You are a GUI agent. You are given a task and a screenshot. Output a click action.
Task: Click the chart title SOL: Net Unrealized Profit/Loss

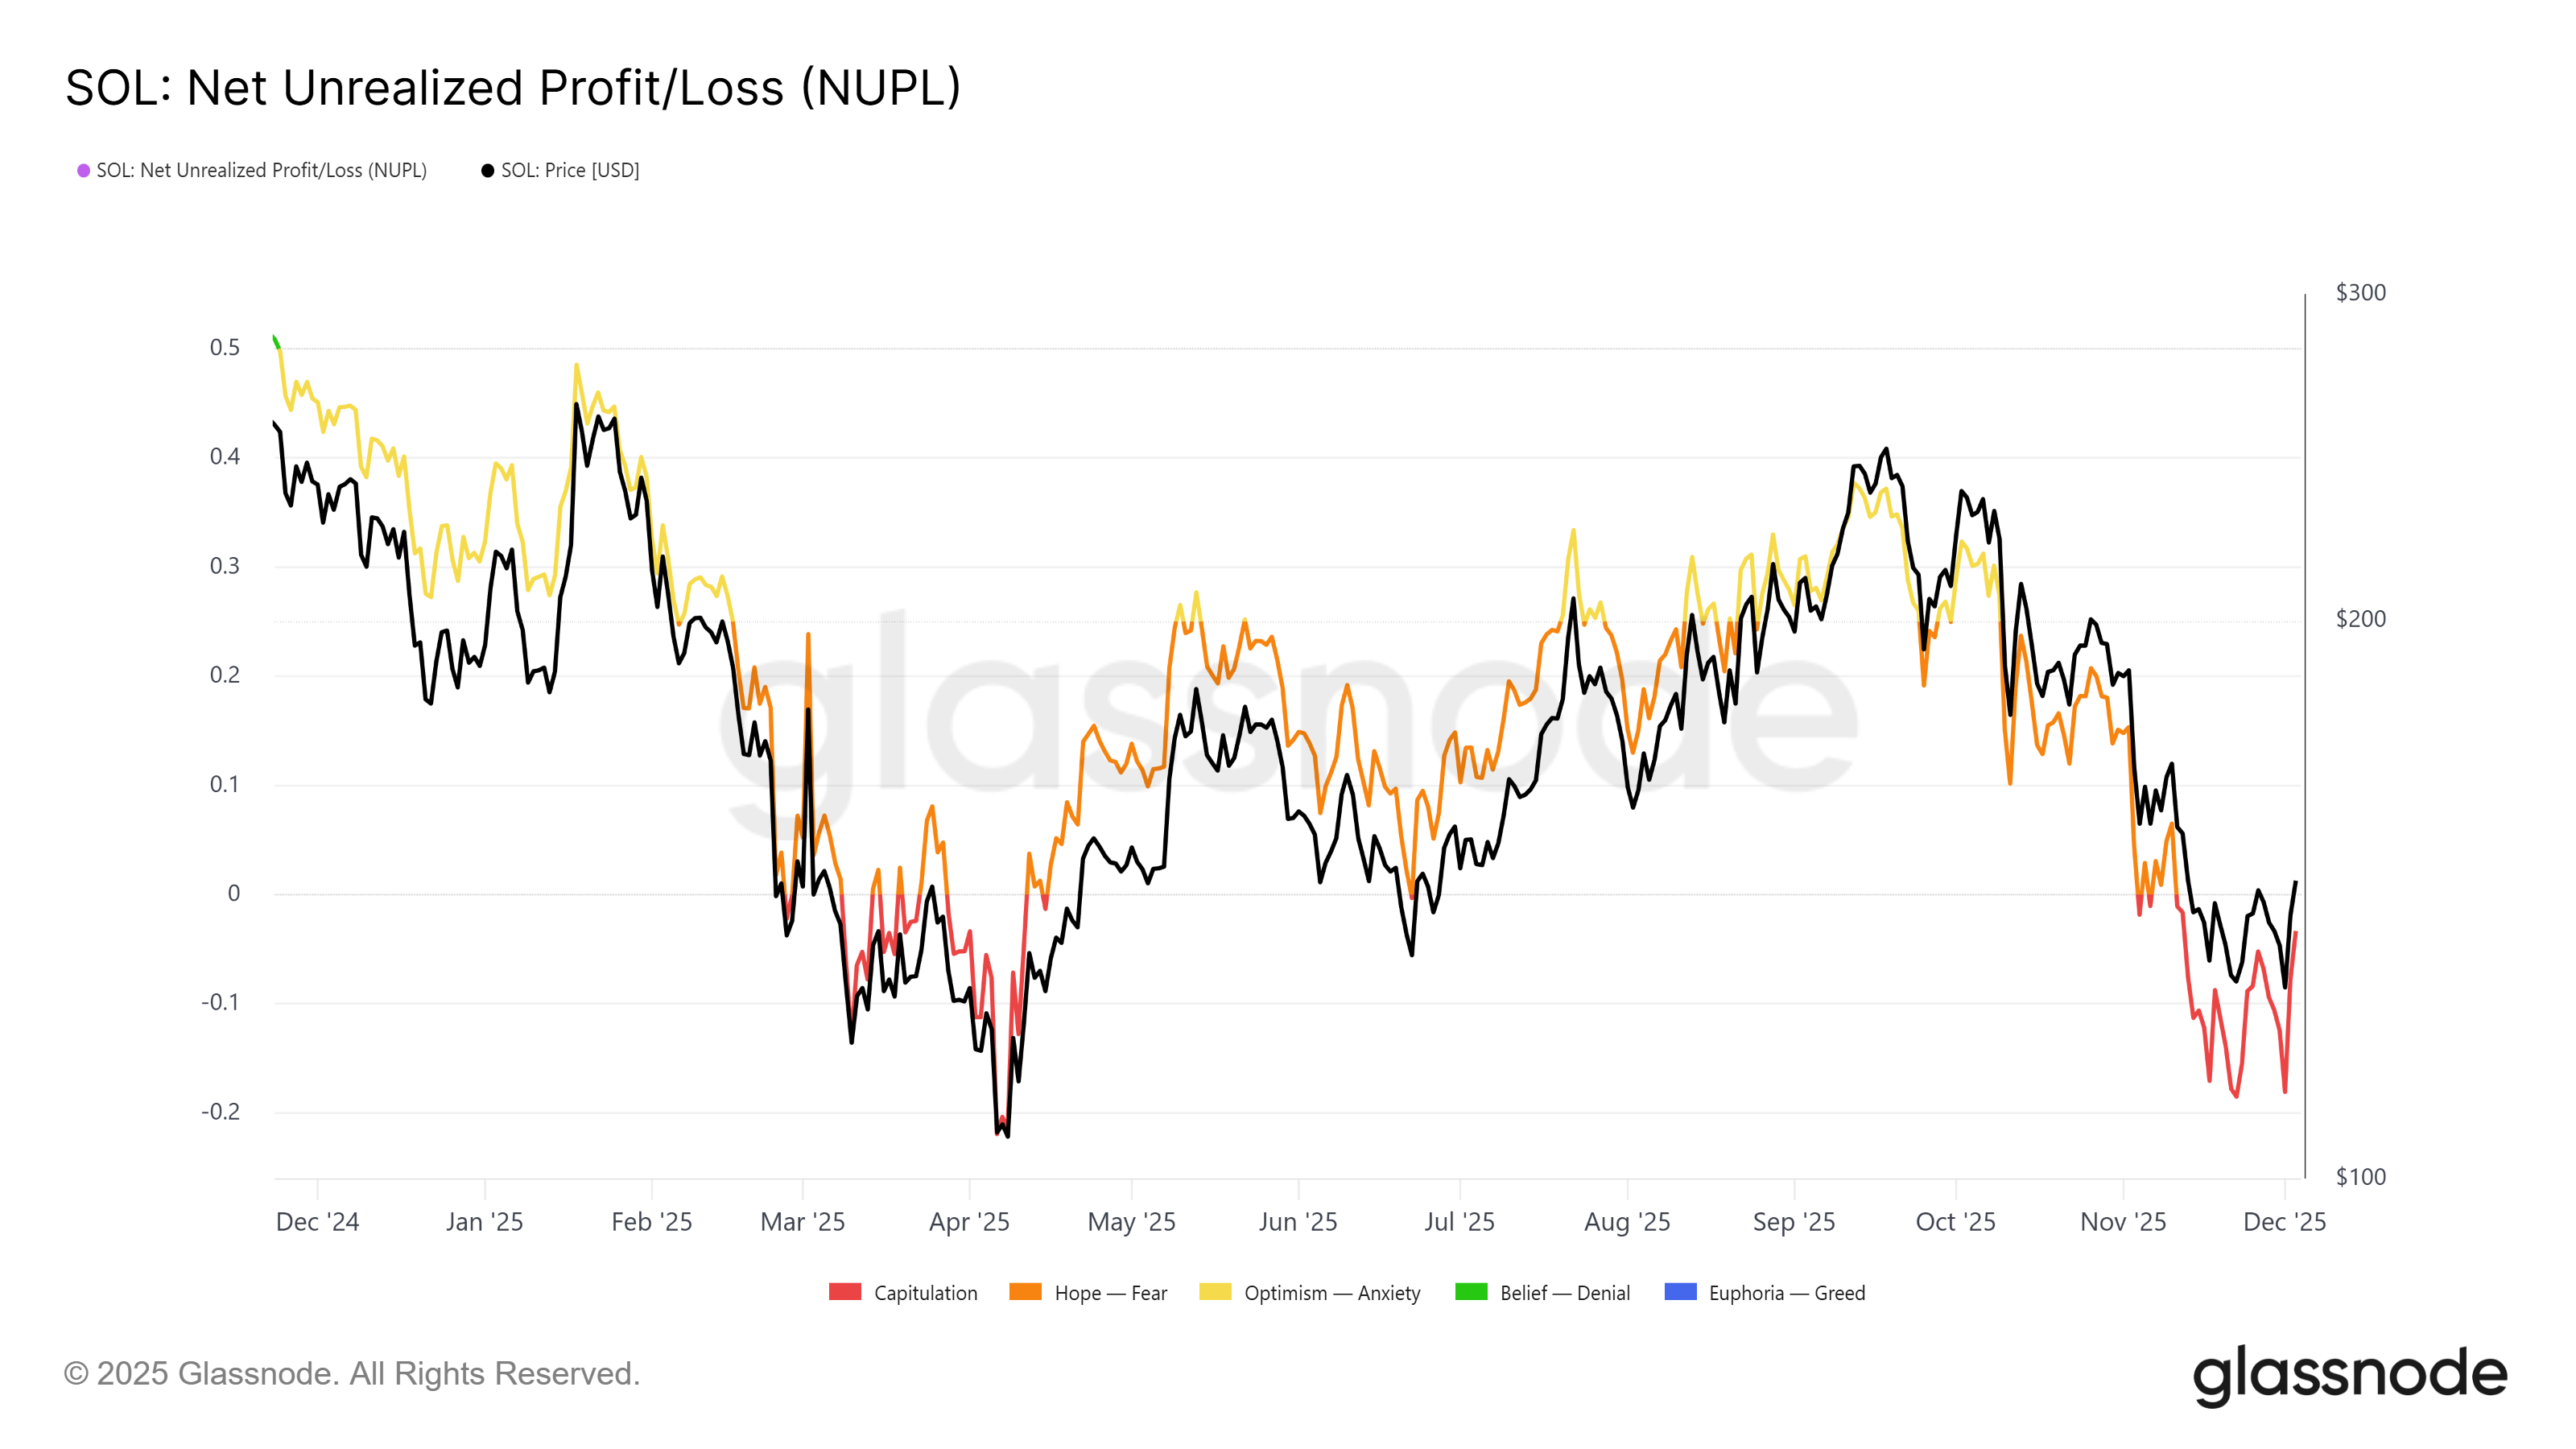[513, 88]
